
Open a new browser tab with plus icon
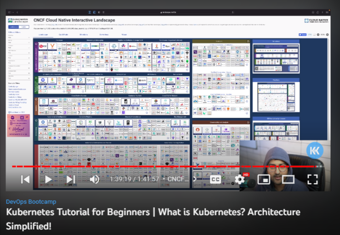coord(323,12)
